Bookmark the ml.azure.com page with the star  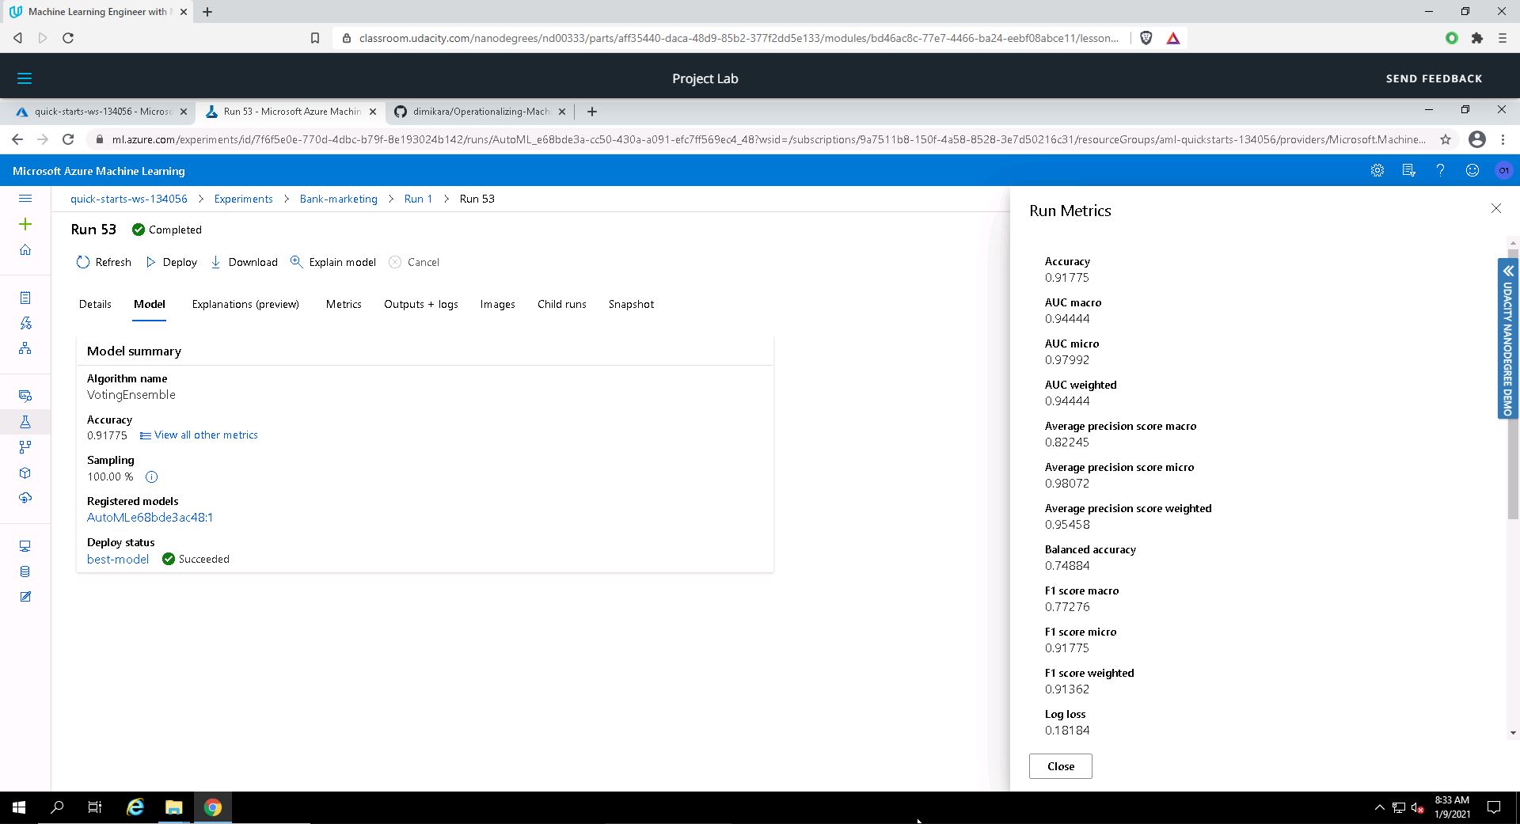1446,139
